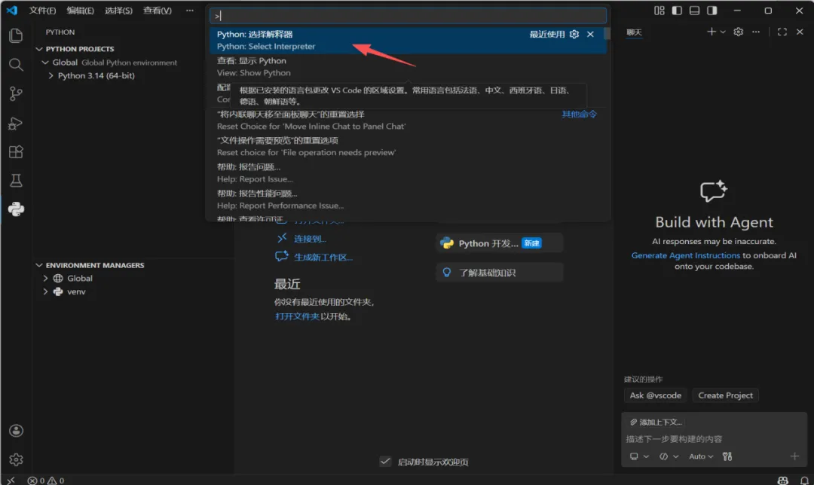Select Help: Report Performance Issue command
The height and width of the screenshot is (485, 814).
pos(408,199)
